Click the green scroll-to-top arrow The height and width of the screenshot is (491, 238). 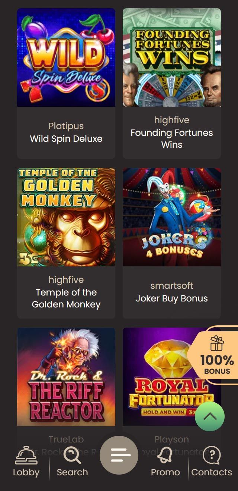click(210, 416)
